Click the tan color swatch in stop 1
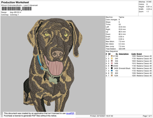Screen dimensions: 153x118 [x=112, y=56]
